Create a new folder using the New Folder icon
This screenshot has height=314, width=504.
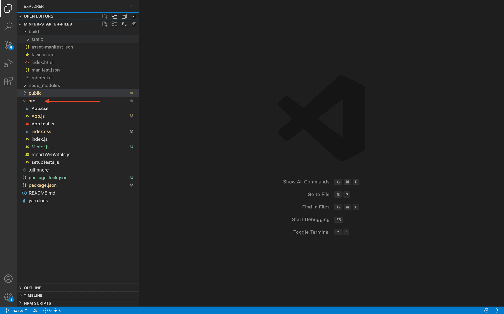pos(114,24)
